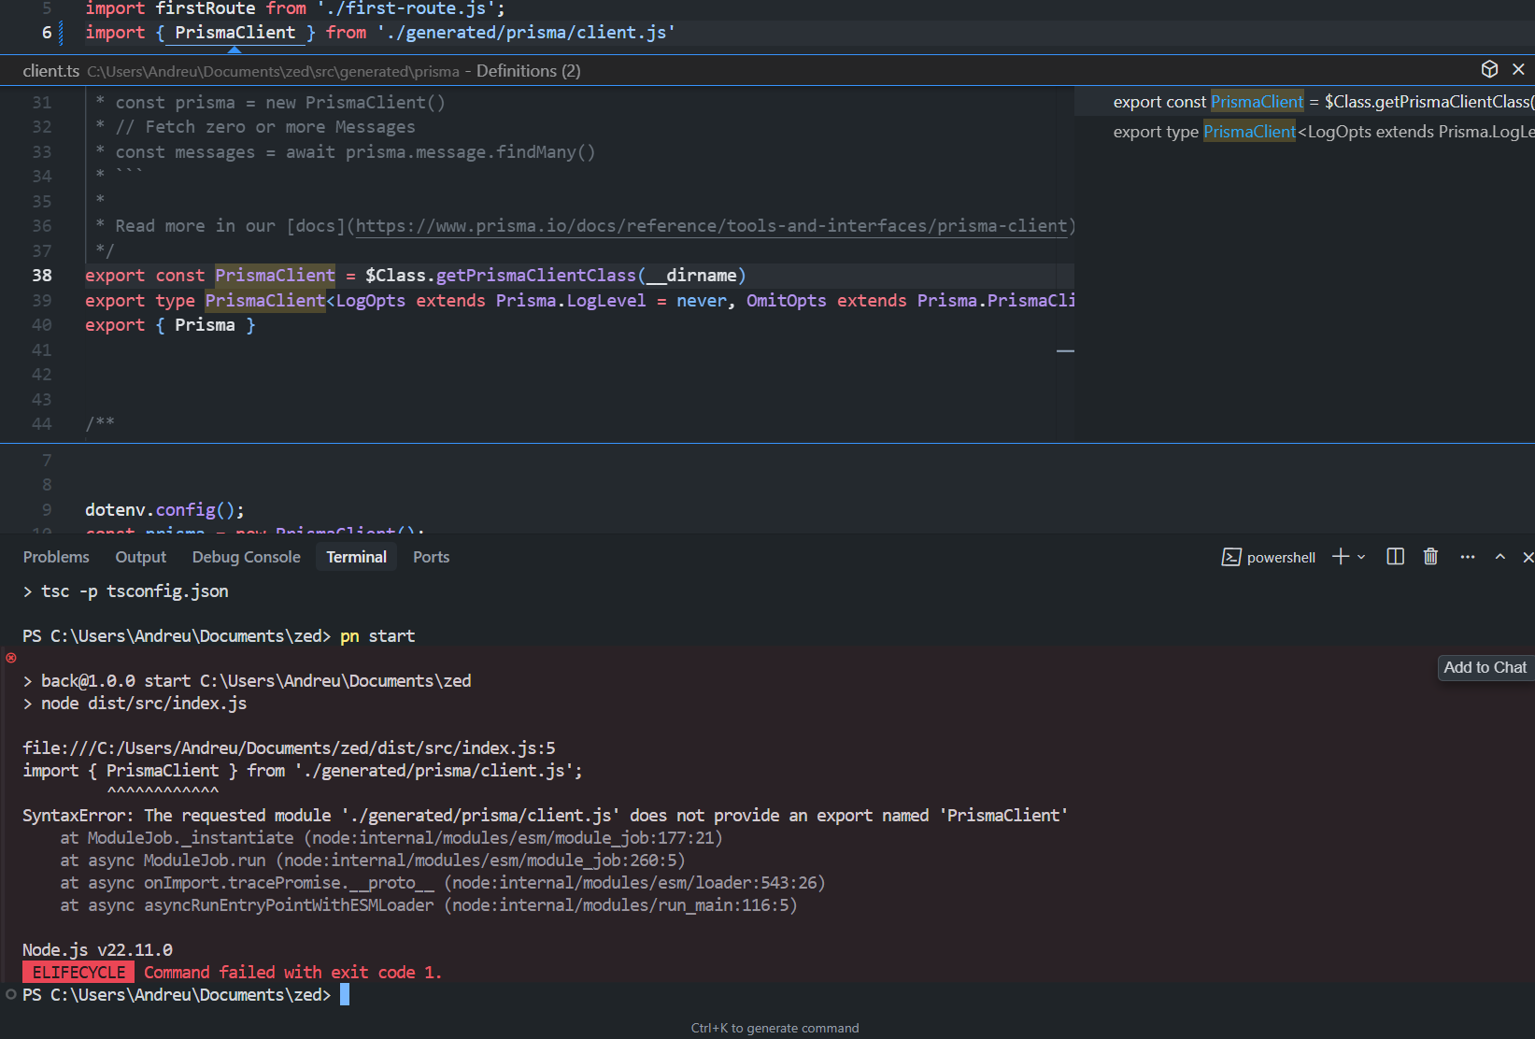Kill the terminal with the trash icon

coord(1430,557)
